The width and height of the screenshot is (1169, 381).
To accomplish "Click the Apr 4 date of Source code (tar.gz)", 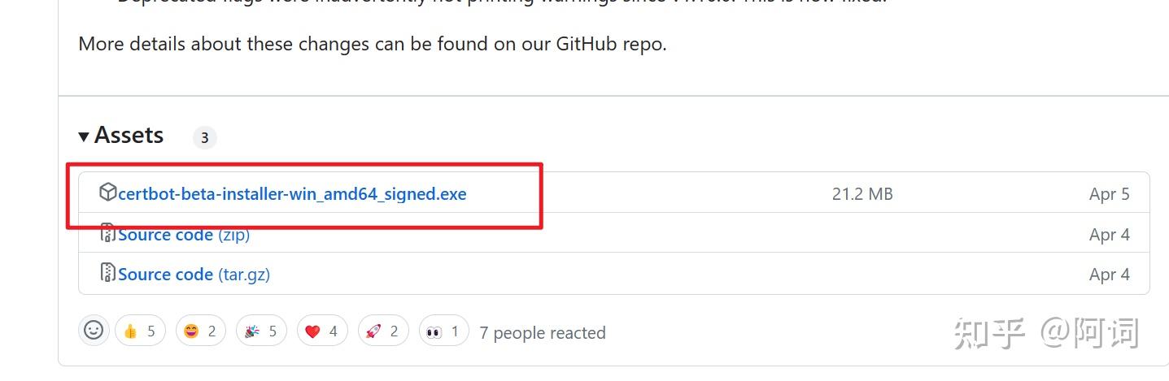I will (1109, 275).
